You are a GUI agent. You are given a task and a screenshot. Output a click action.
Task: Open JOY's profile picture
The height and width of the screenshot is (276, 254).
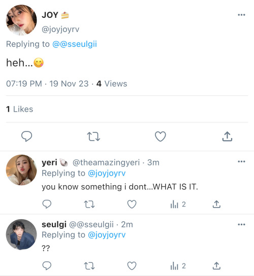[21, 20]
